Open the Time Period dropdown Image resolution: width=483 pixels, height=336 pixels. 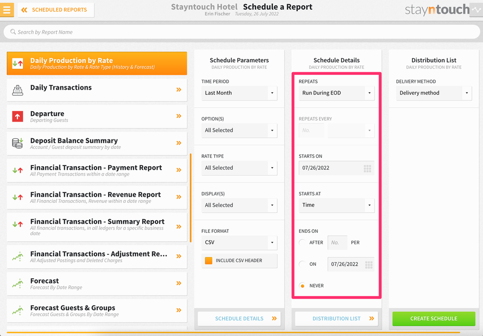pyautogui.click(x=239, y=93)
